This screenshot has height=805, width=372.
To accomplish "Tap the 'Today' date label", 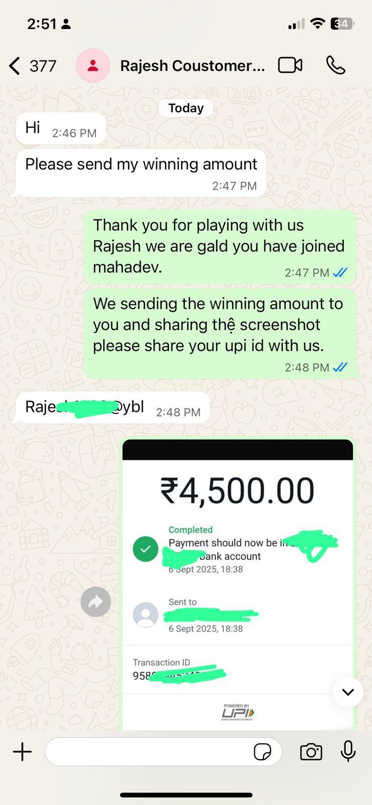I will (x=186, y=108).
